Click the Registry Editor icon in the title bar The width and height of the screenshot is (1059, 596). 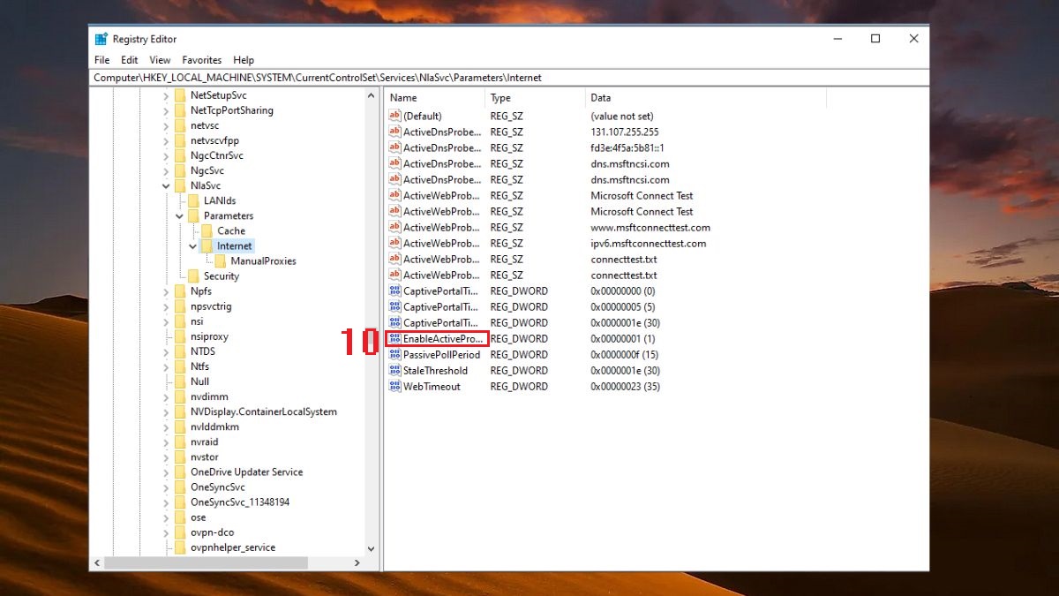pyautogui.click(x=101, y=39)
